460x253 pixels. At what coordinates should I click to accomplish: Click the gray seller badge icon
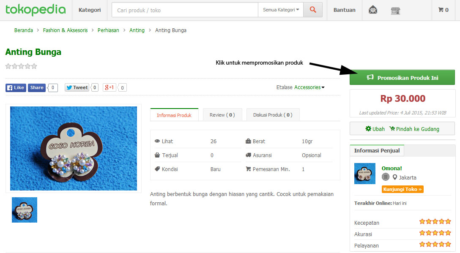tap(386, 177)
